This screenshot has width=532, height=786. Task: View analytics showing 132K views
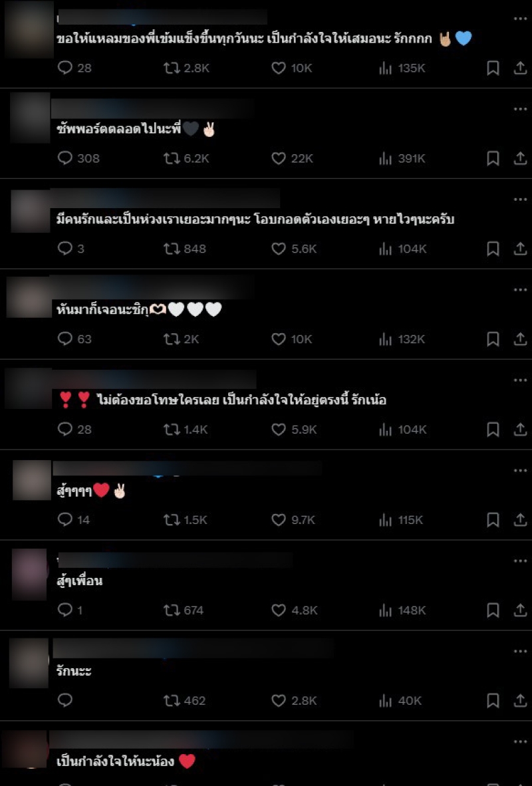pos(402,339)
